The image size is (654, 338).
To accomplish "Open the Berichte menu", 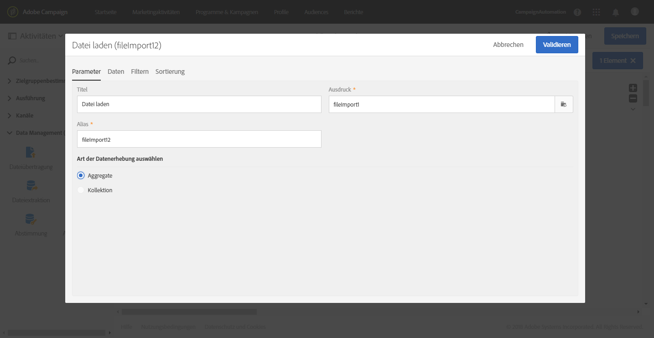I will coord(353,12).
